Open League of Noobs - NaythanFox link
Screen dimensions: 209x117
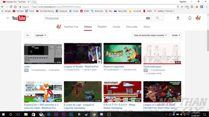(81, 67)
